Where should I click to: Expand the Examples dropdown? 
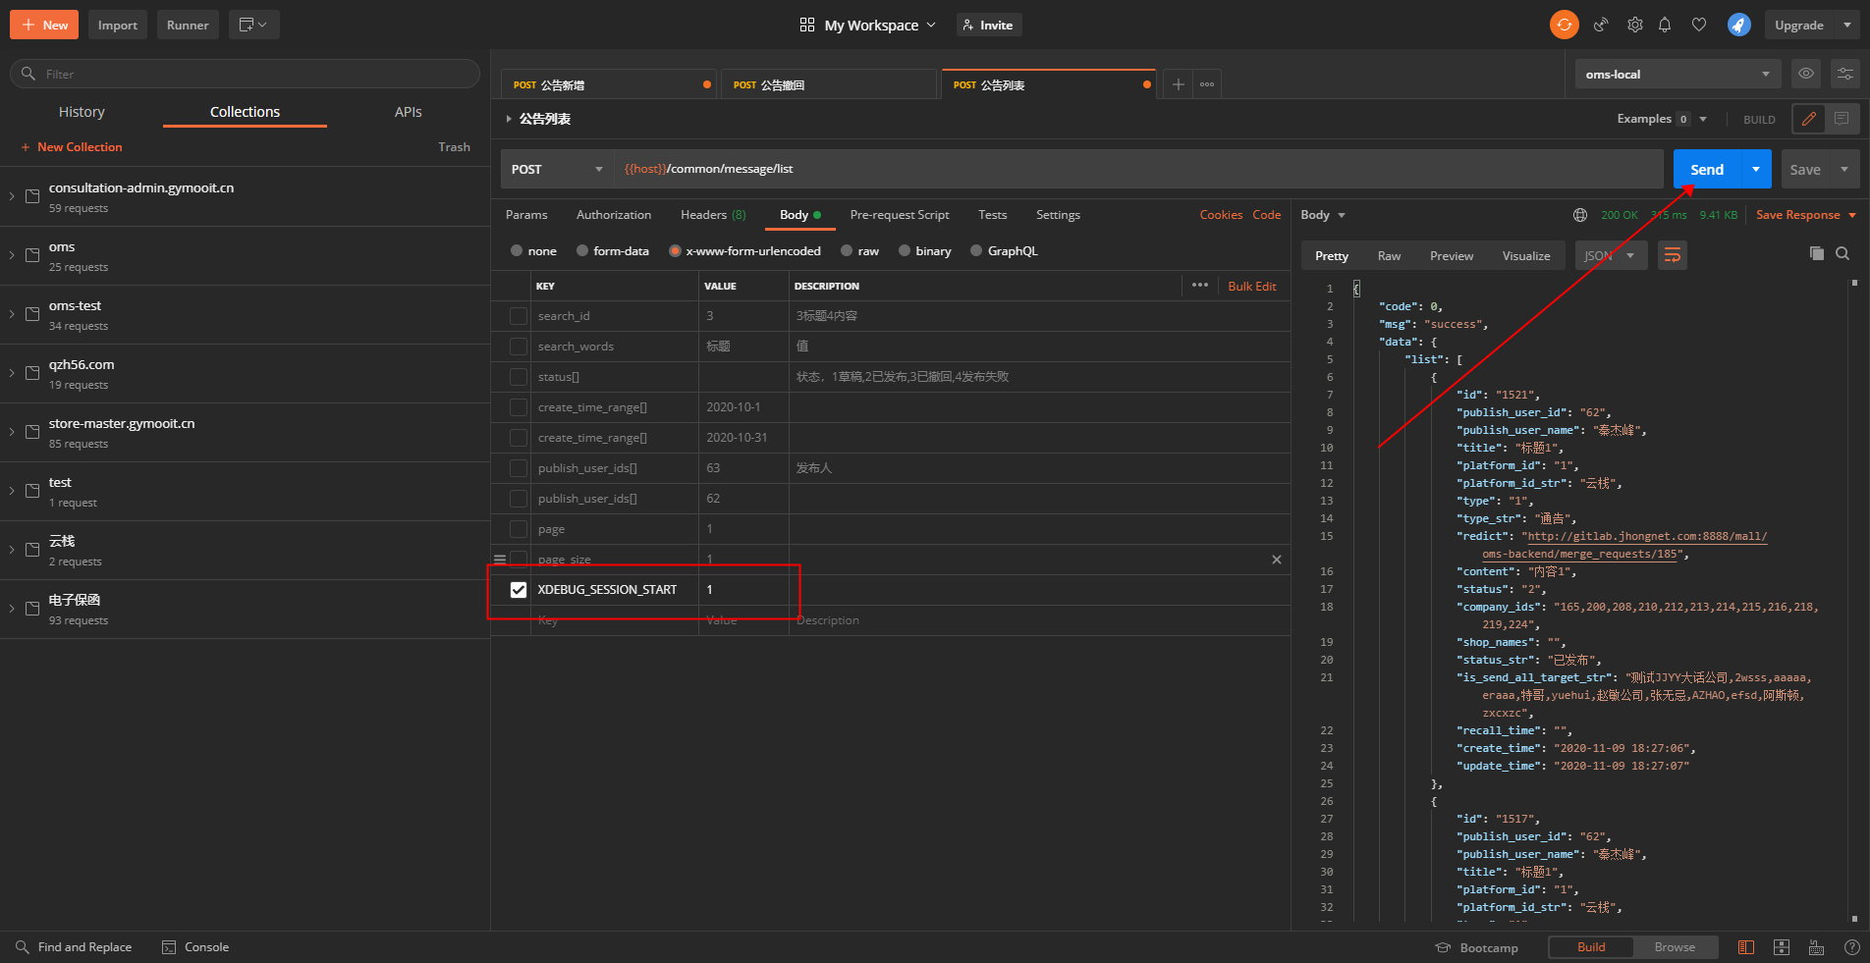click(x=1663, y=119)
